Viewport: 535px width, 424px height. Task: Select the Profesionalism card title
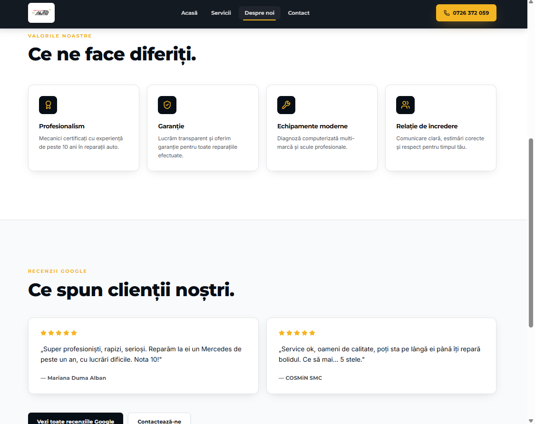(62, 126)
